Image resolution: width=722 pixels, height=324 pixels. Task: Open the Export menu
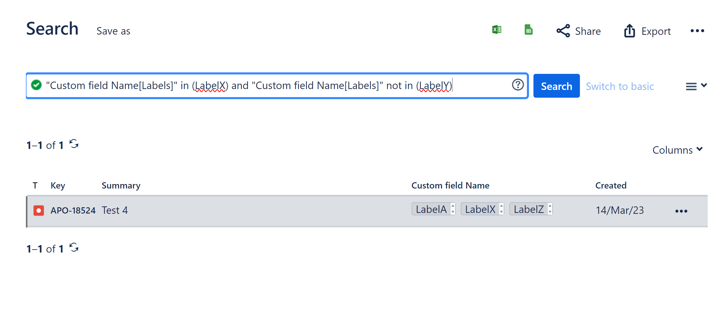(x=647, y=31)
